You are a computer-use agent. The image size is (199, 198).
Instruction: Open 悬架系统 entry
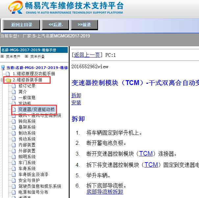tap(27, 127)
